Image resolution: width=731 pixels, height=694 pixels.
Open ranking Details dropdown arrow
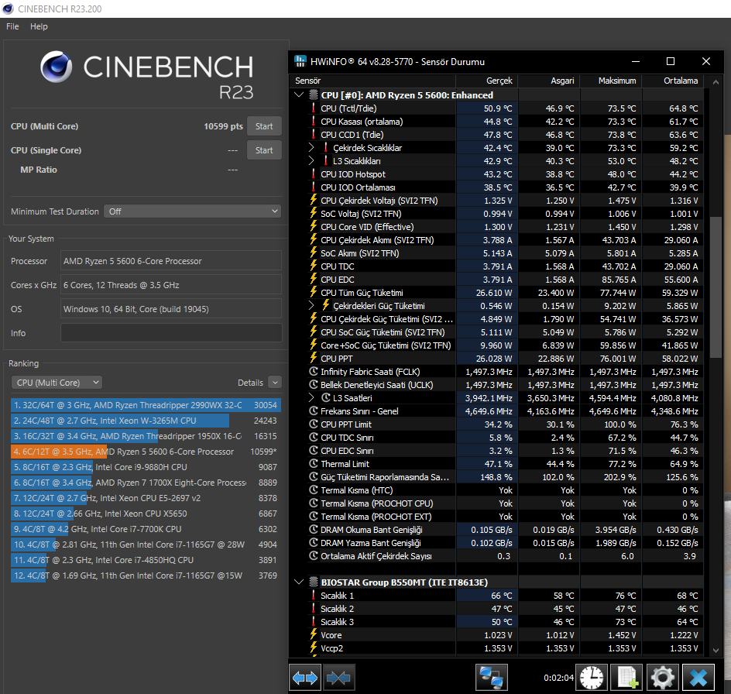pyautogui.click(x=275, y=383)
